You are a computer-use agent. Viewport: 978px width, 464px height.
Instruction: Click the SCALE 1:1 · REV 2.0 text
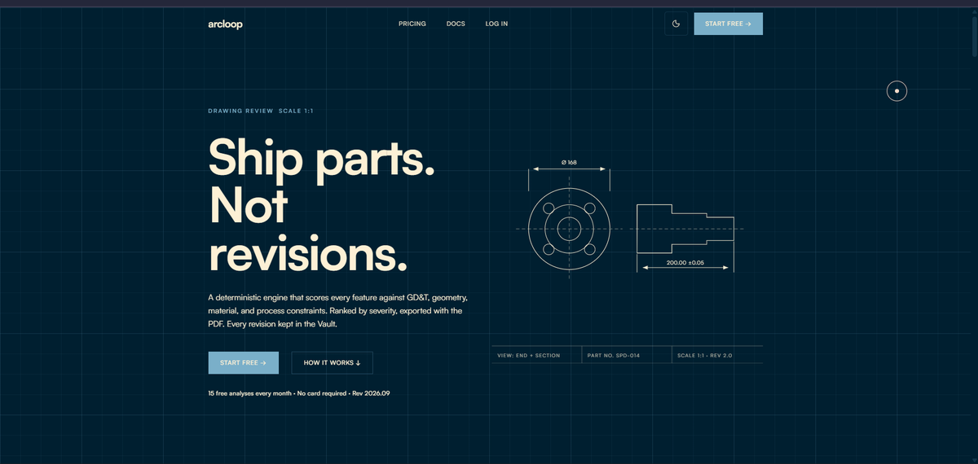(x=705, y=356)
